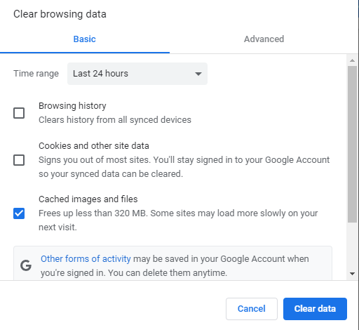Select the Basic tab
The width and height of the screenshot is (359, 330).
[x=85, y=39]
